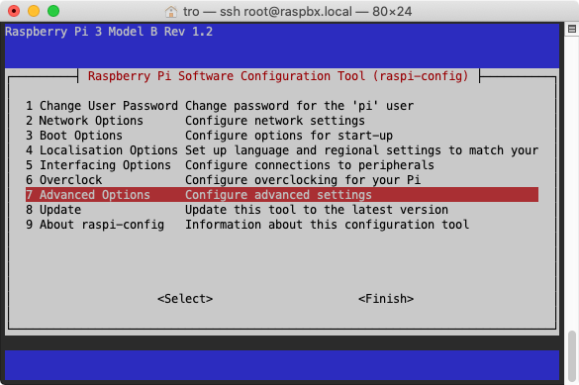
Task: Click 'Raspberry Pi 3 Model B Rev 1.2' text
Action: (109, 32)
